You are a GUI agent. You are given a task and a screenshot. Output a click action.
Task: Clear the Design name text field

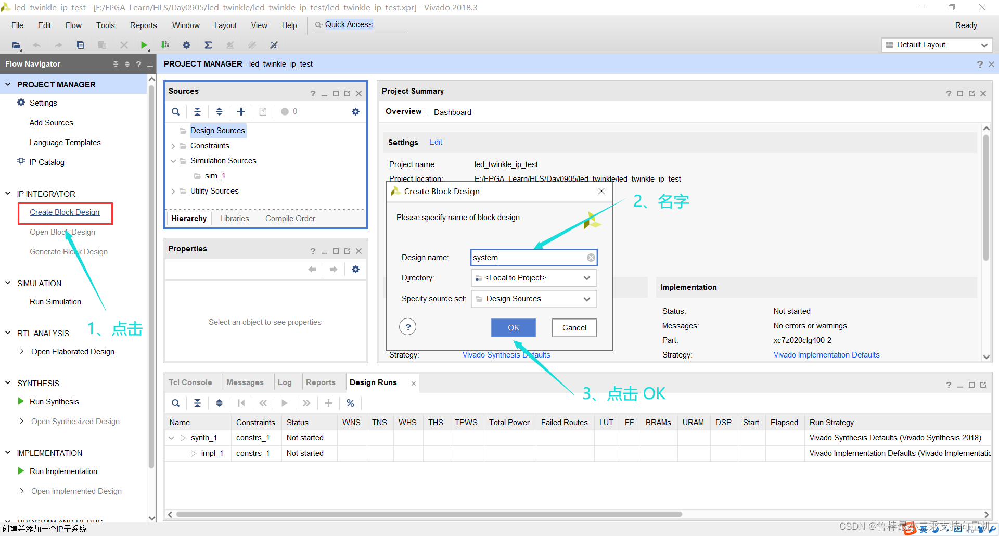pos(591,258)
